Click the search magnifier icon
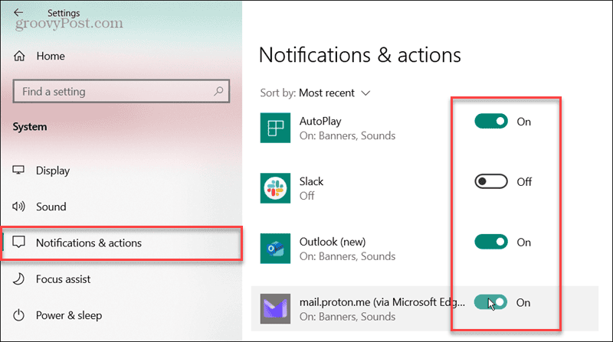Viewport: 613px width, 342px height. pyautogui.click(x=218, y=91)
